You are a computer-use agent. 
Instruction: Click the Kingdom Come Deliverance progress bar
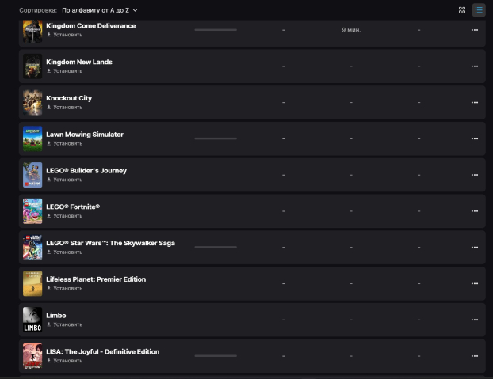pos(216,30)
